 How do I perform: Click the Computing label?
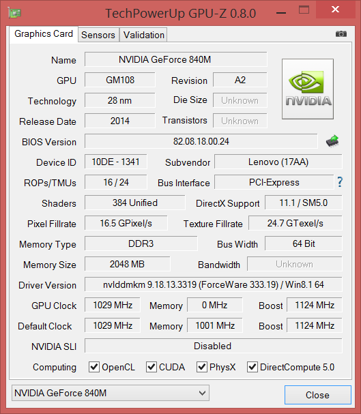pyautogui.click(x=55, y=367)
